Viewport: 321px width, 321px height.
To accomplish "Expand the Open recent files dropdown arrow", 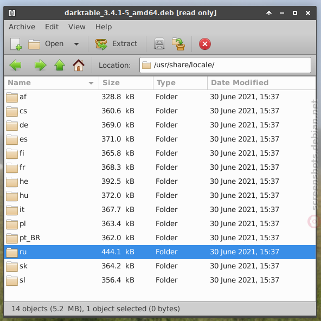I will click(76, 44).
